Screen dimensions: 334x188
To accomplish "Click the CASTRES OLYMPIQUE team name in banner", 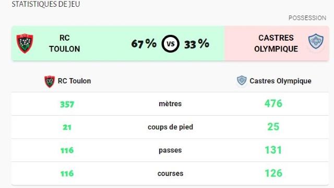I will 276,43.
